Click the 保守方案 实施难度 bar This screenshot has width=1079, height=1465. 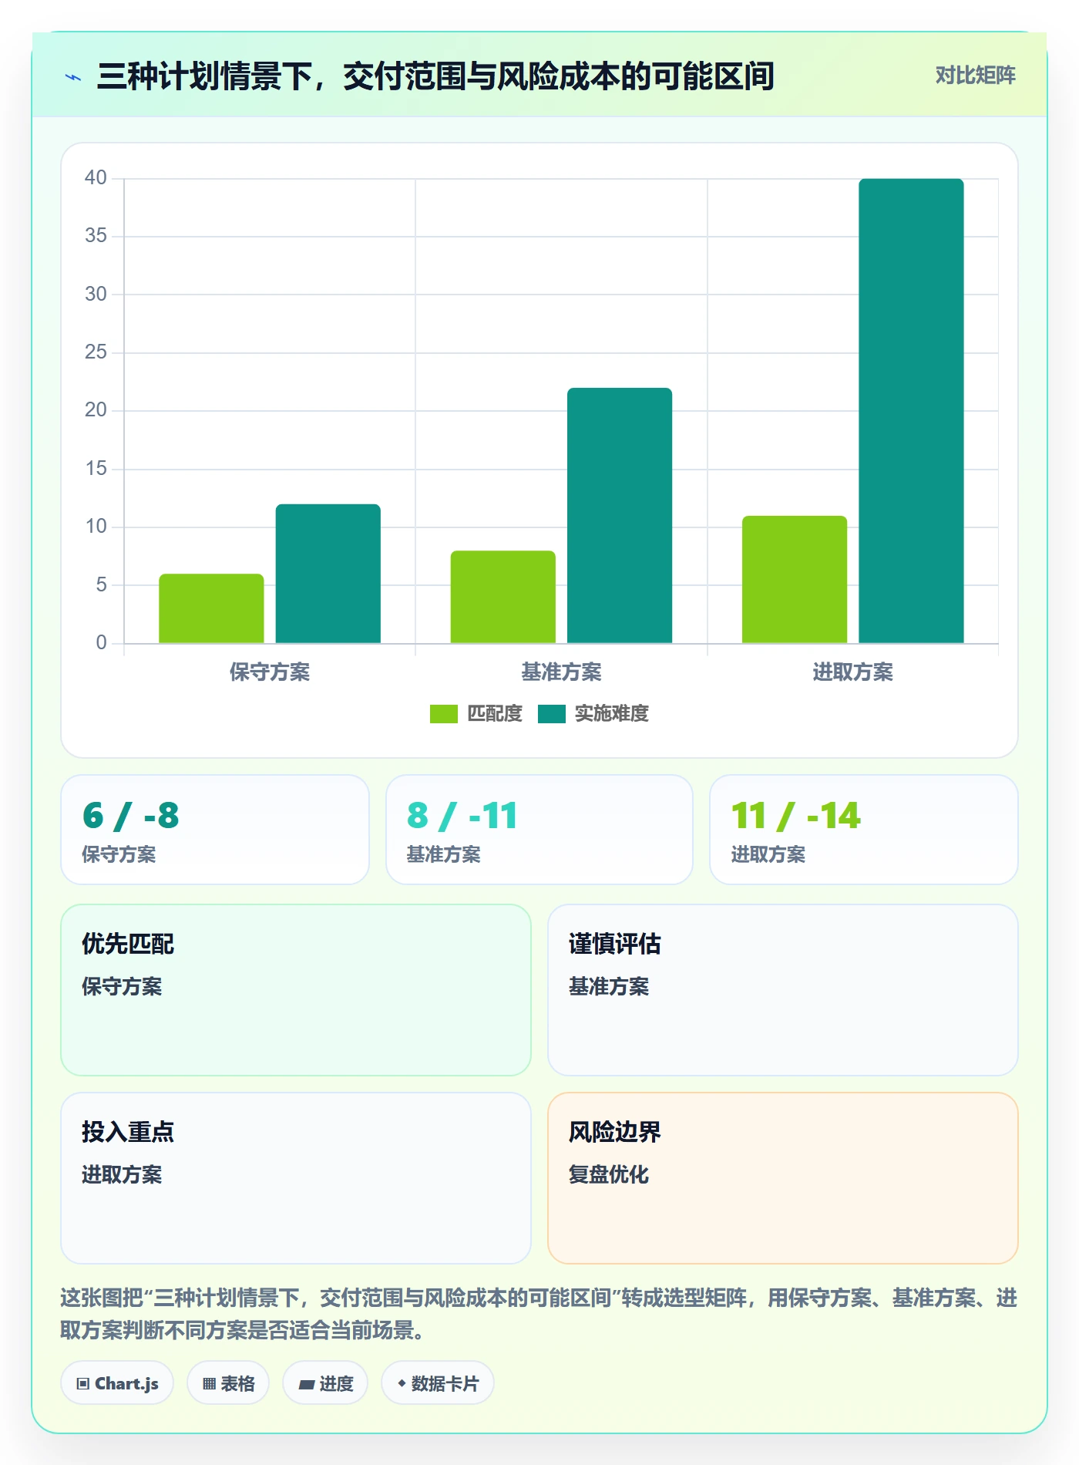point(328,574)
